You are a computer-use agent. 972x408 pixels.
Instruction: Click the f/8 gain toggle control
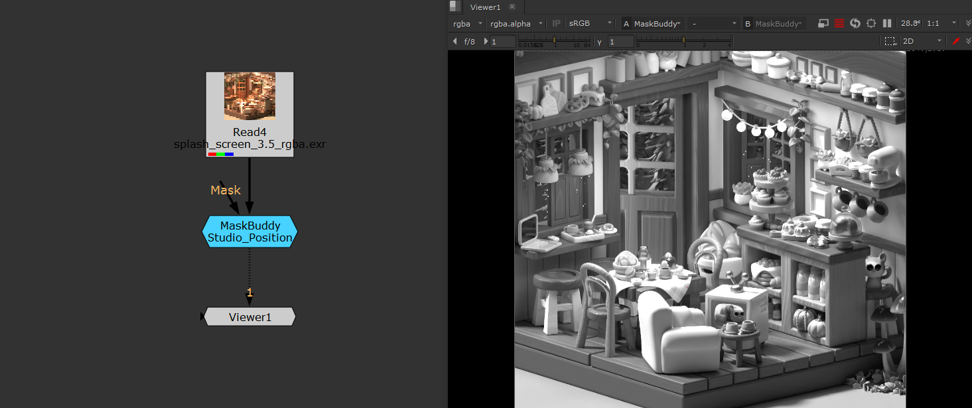[x=470, y=40]
